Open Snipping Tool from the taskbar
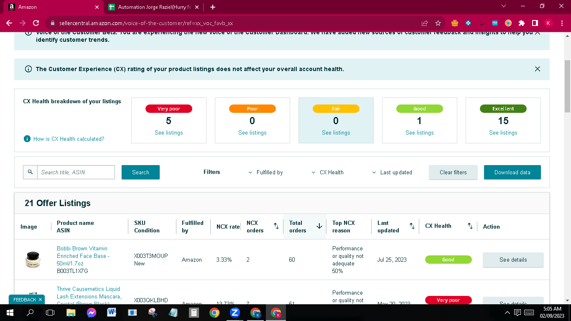The height and width of the screenshot is (321, 571). point(153,312)
